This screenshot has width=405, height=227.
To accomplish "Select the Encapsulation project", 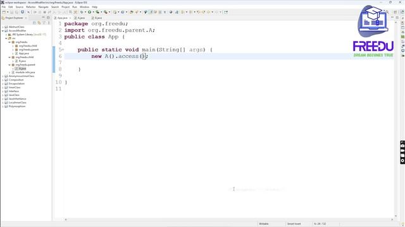I will click(16, 84).
